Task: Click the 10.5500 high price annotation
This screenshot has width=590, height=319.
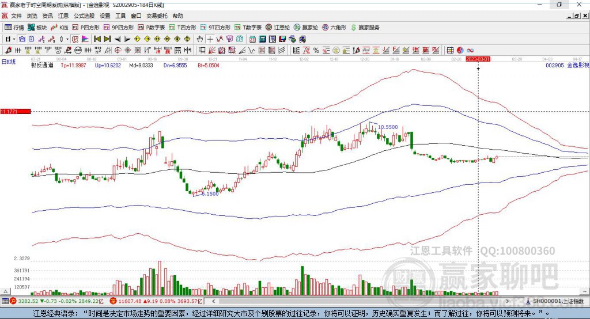Action: coord(388,127)
